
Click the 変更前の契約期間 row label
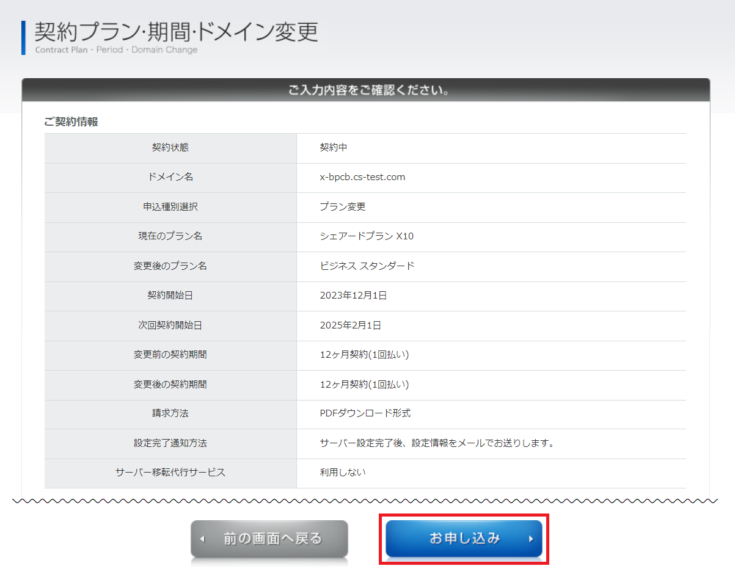170,355
